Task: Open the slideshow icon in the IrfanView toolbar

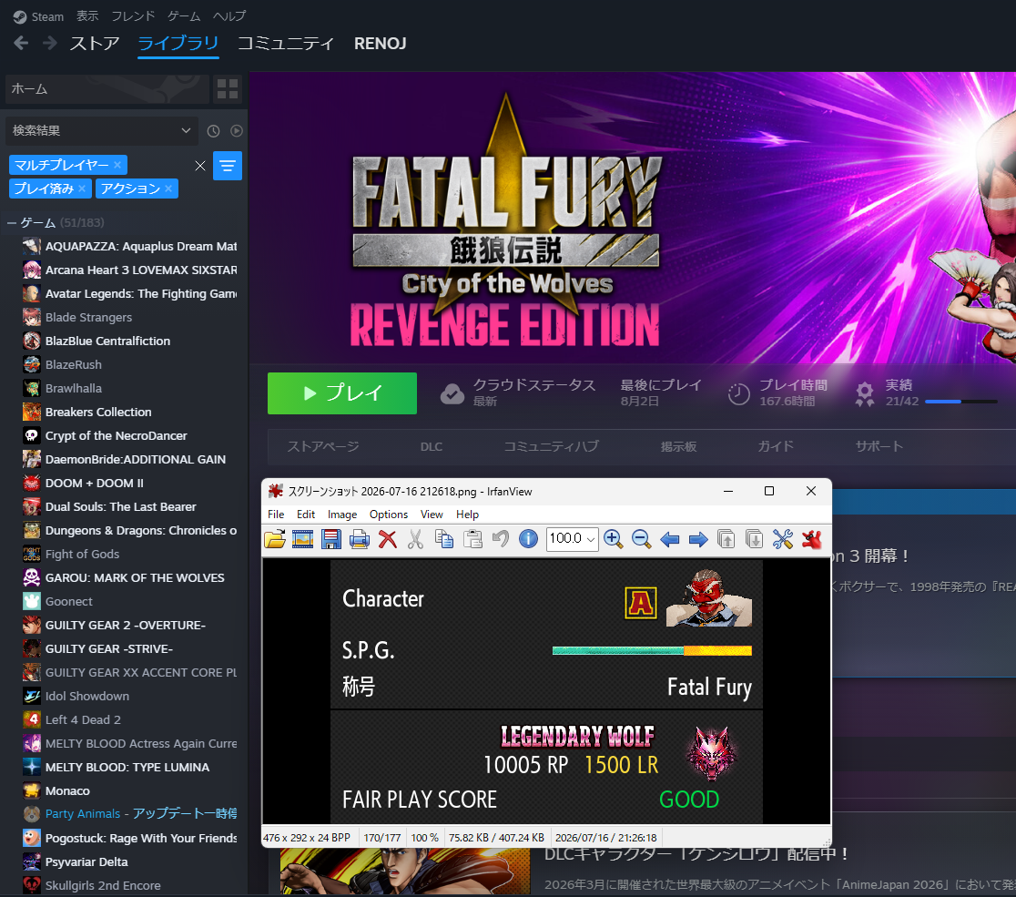Action: tap(302, 538)
